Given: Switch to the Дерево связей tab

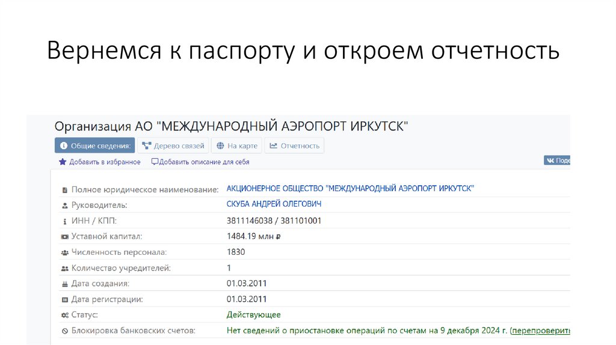Looking at the screenshot, I should pos(173,145).
